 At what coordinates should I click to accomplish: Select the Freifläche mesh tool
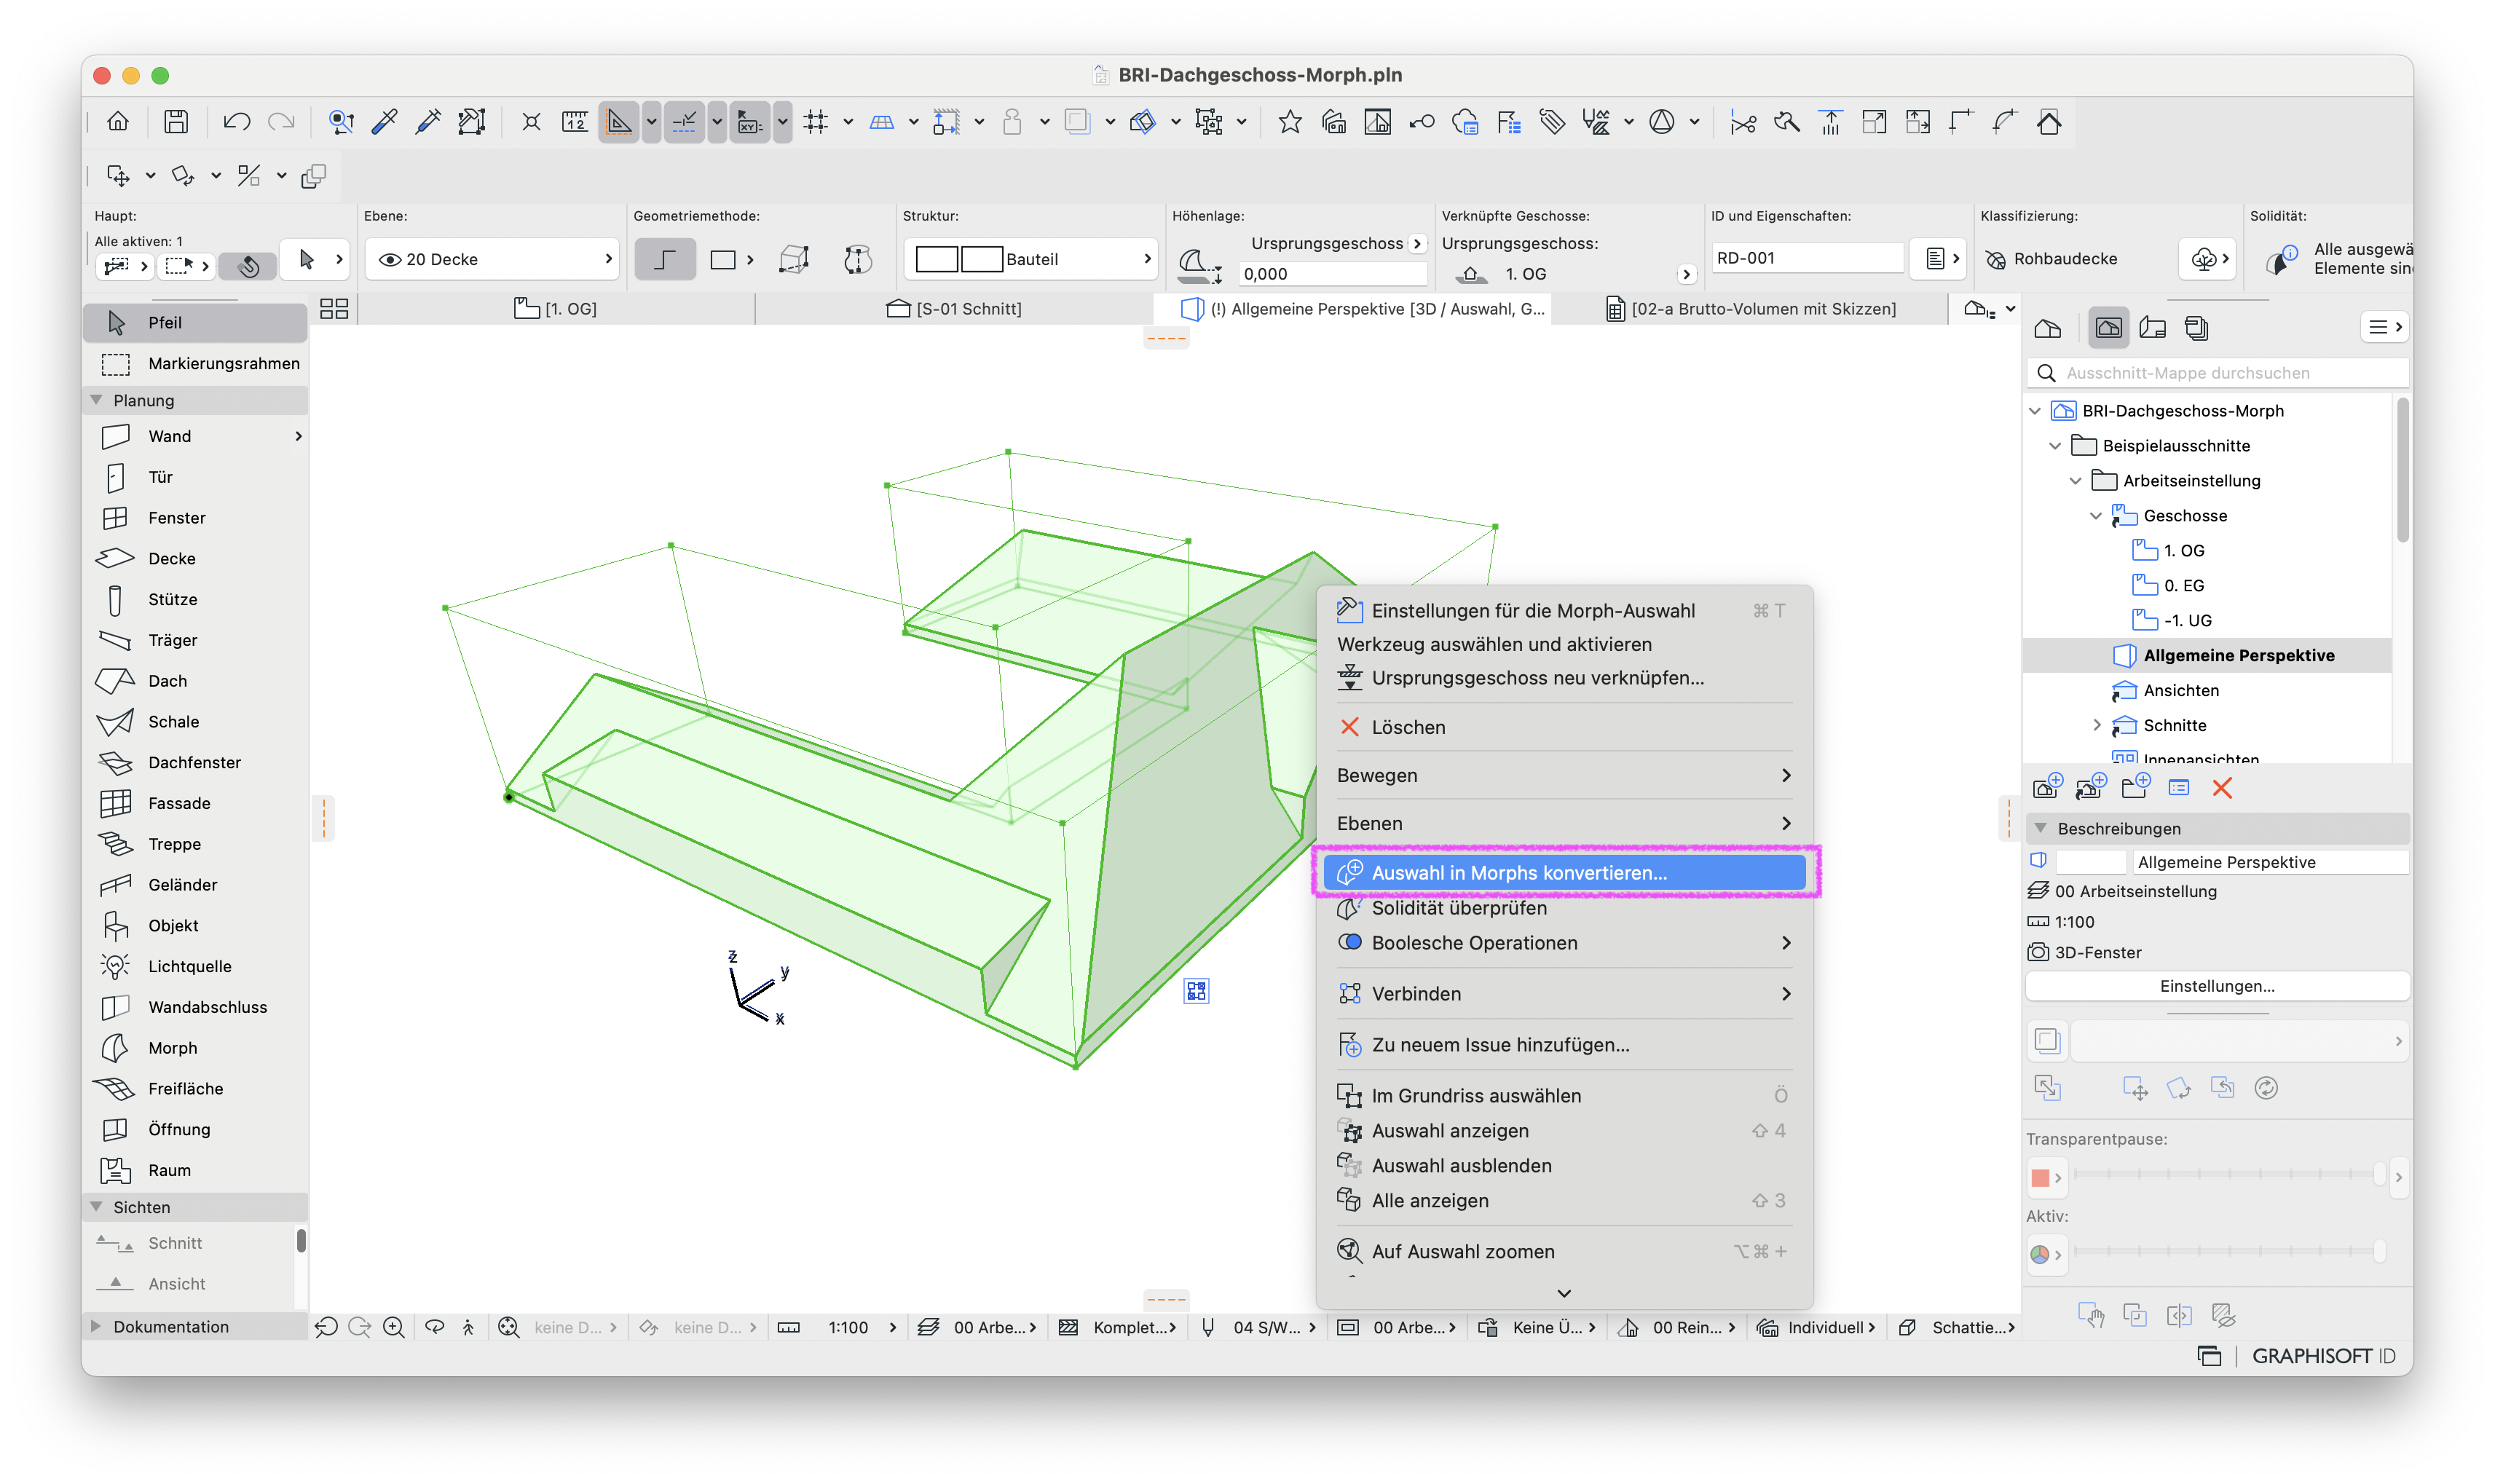tap(195, 1089)
